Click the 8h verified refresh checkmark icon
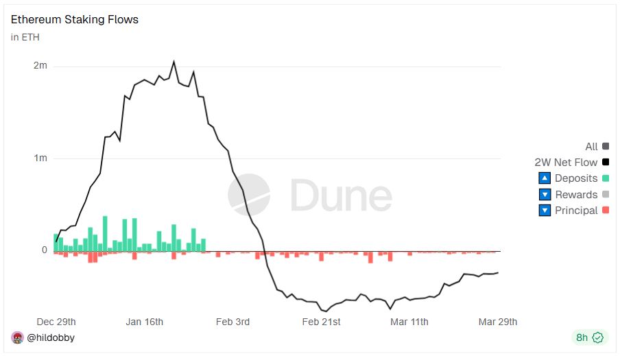620x356 pixels. point(598,337)
